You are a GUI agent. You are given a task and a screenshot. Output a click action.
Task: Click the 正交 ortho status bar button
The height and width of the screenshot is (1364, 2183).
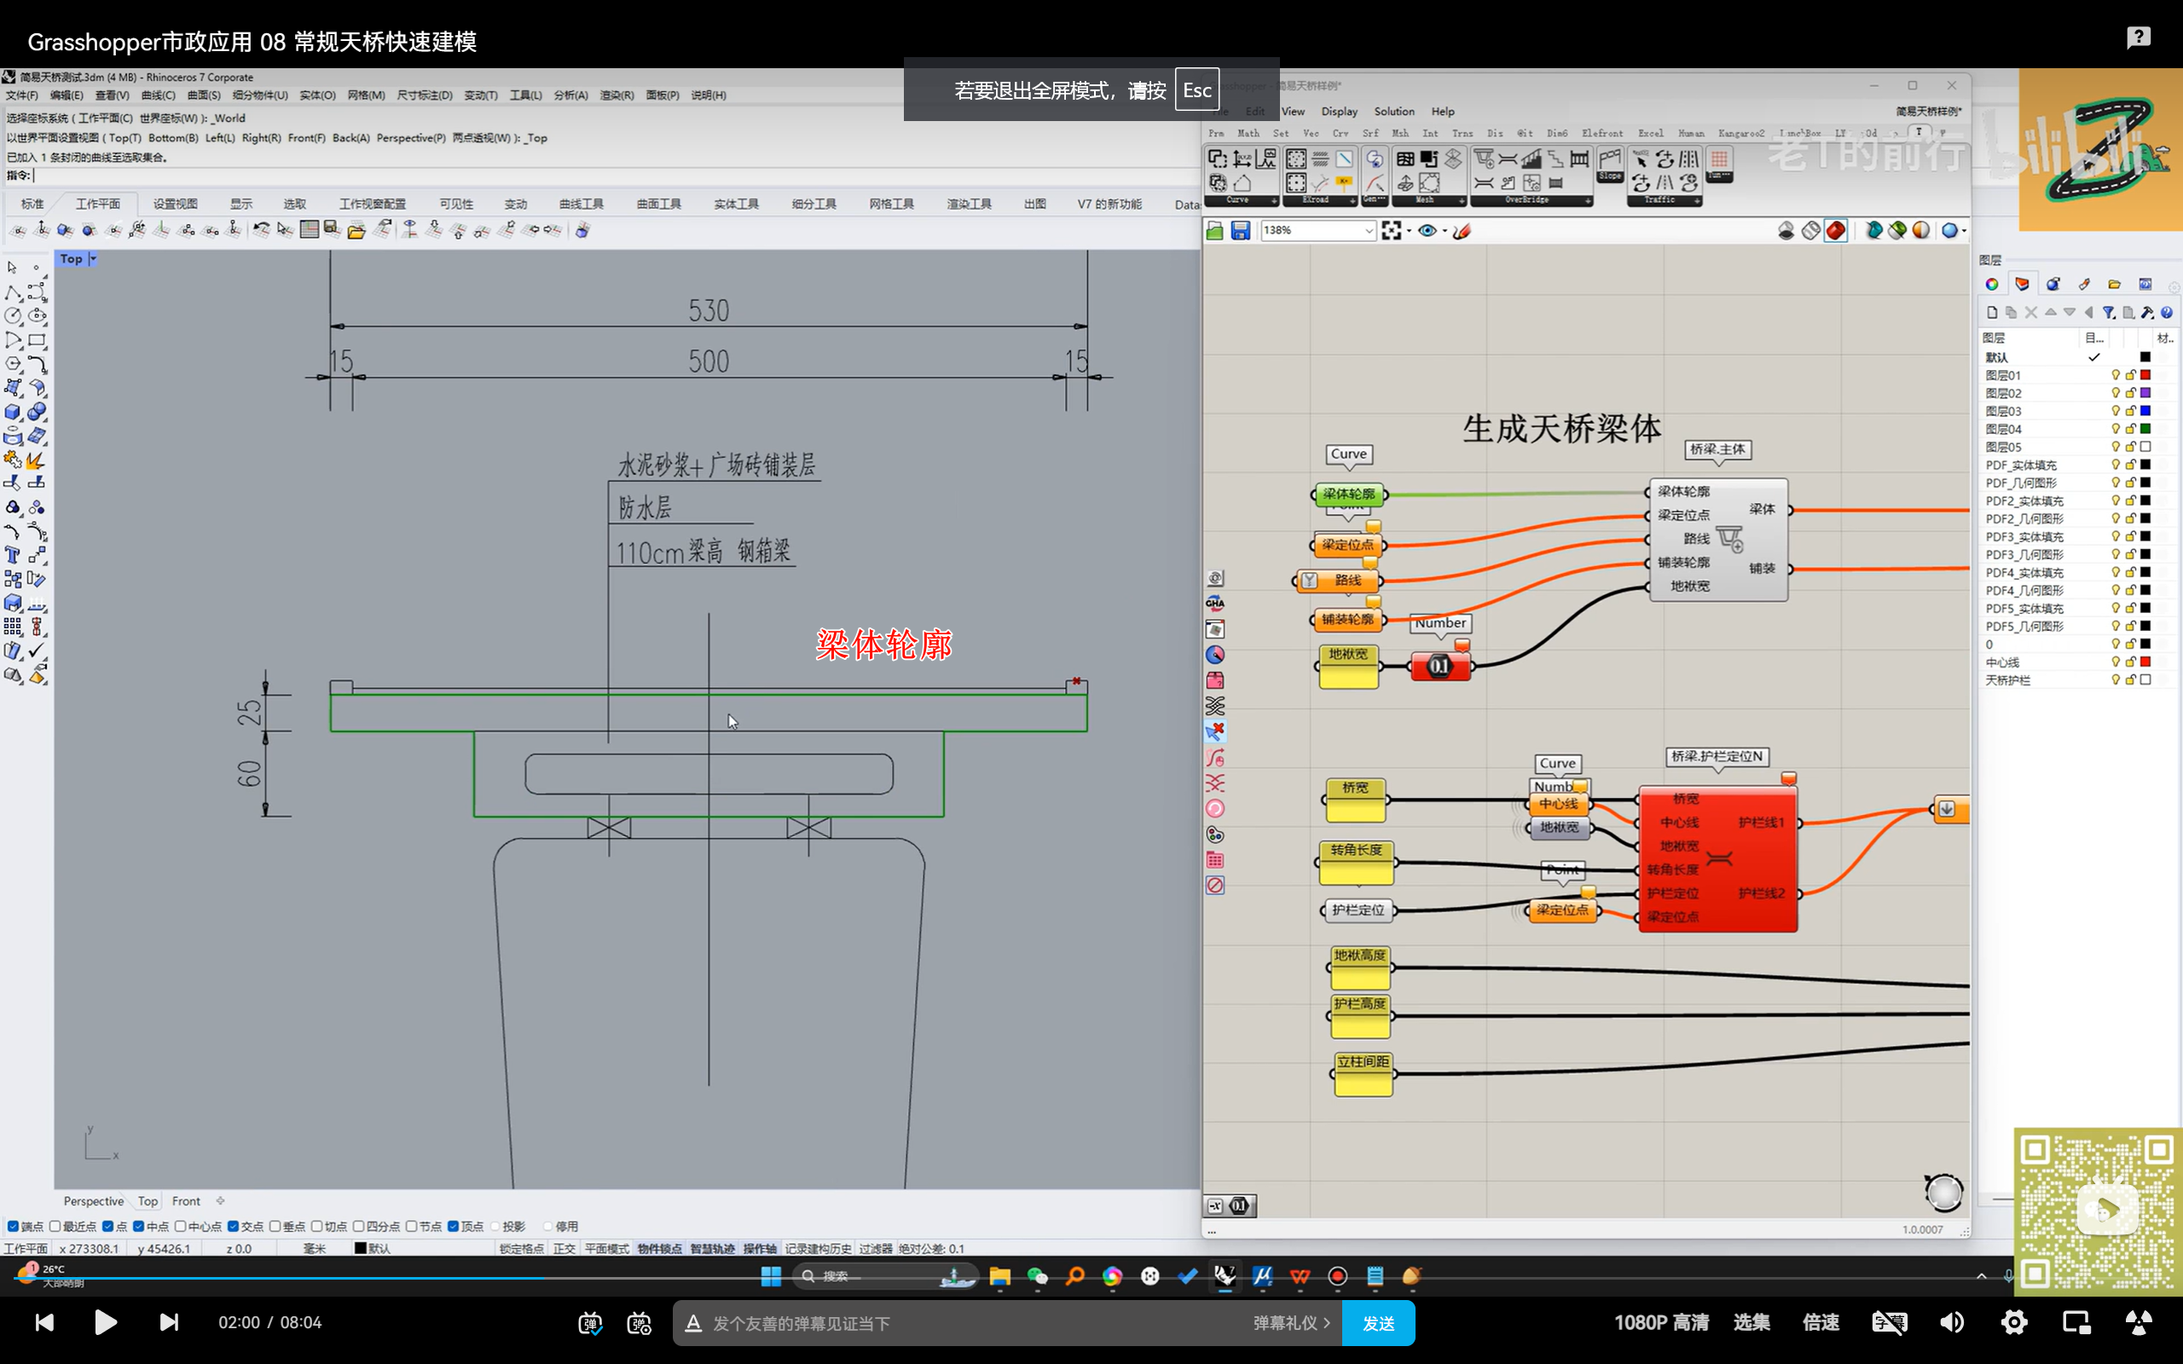tap(564, 1249)
